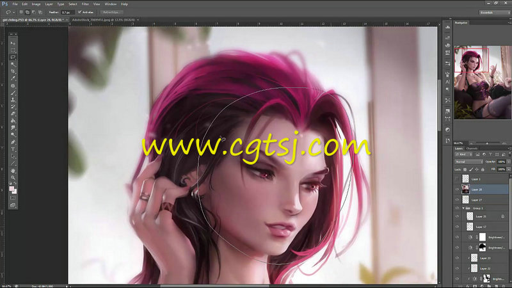Select the Line shape tool

[x=13, y=163]
